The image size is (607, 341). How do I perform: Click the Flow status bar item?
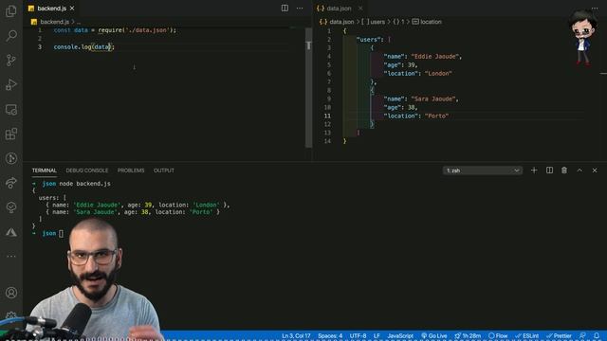click(498, 336)
